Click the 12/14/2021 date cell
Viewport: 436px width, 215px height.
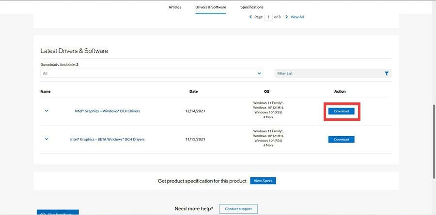tap(195, 111)
